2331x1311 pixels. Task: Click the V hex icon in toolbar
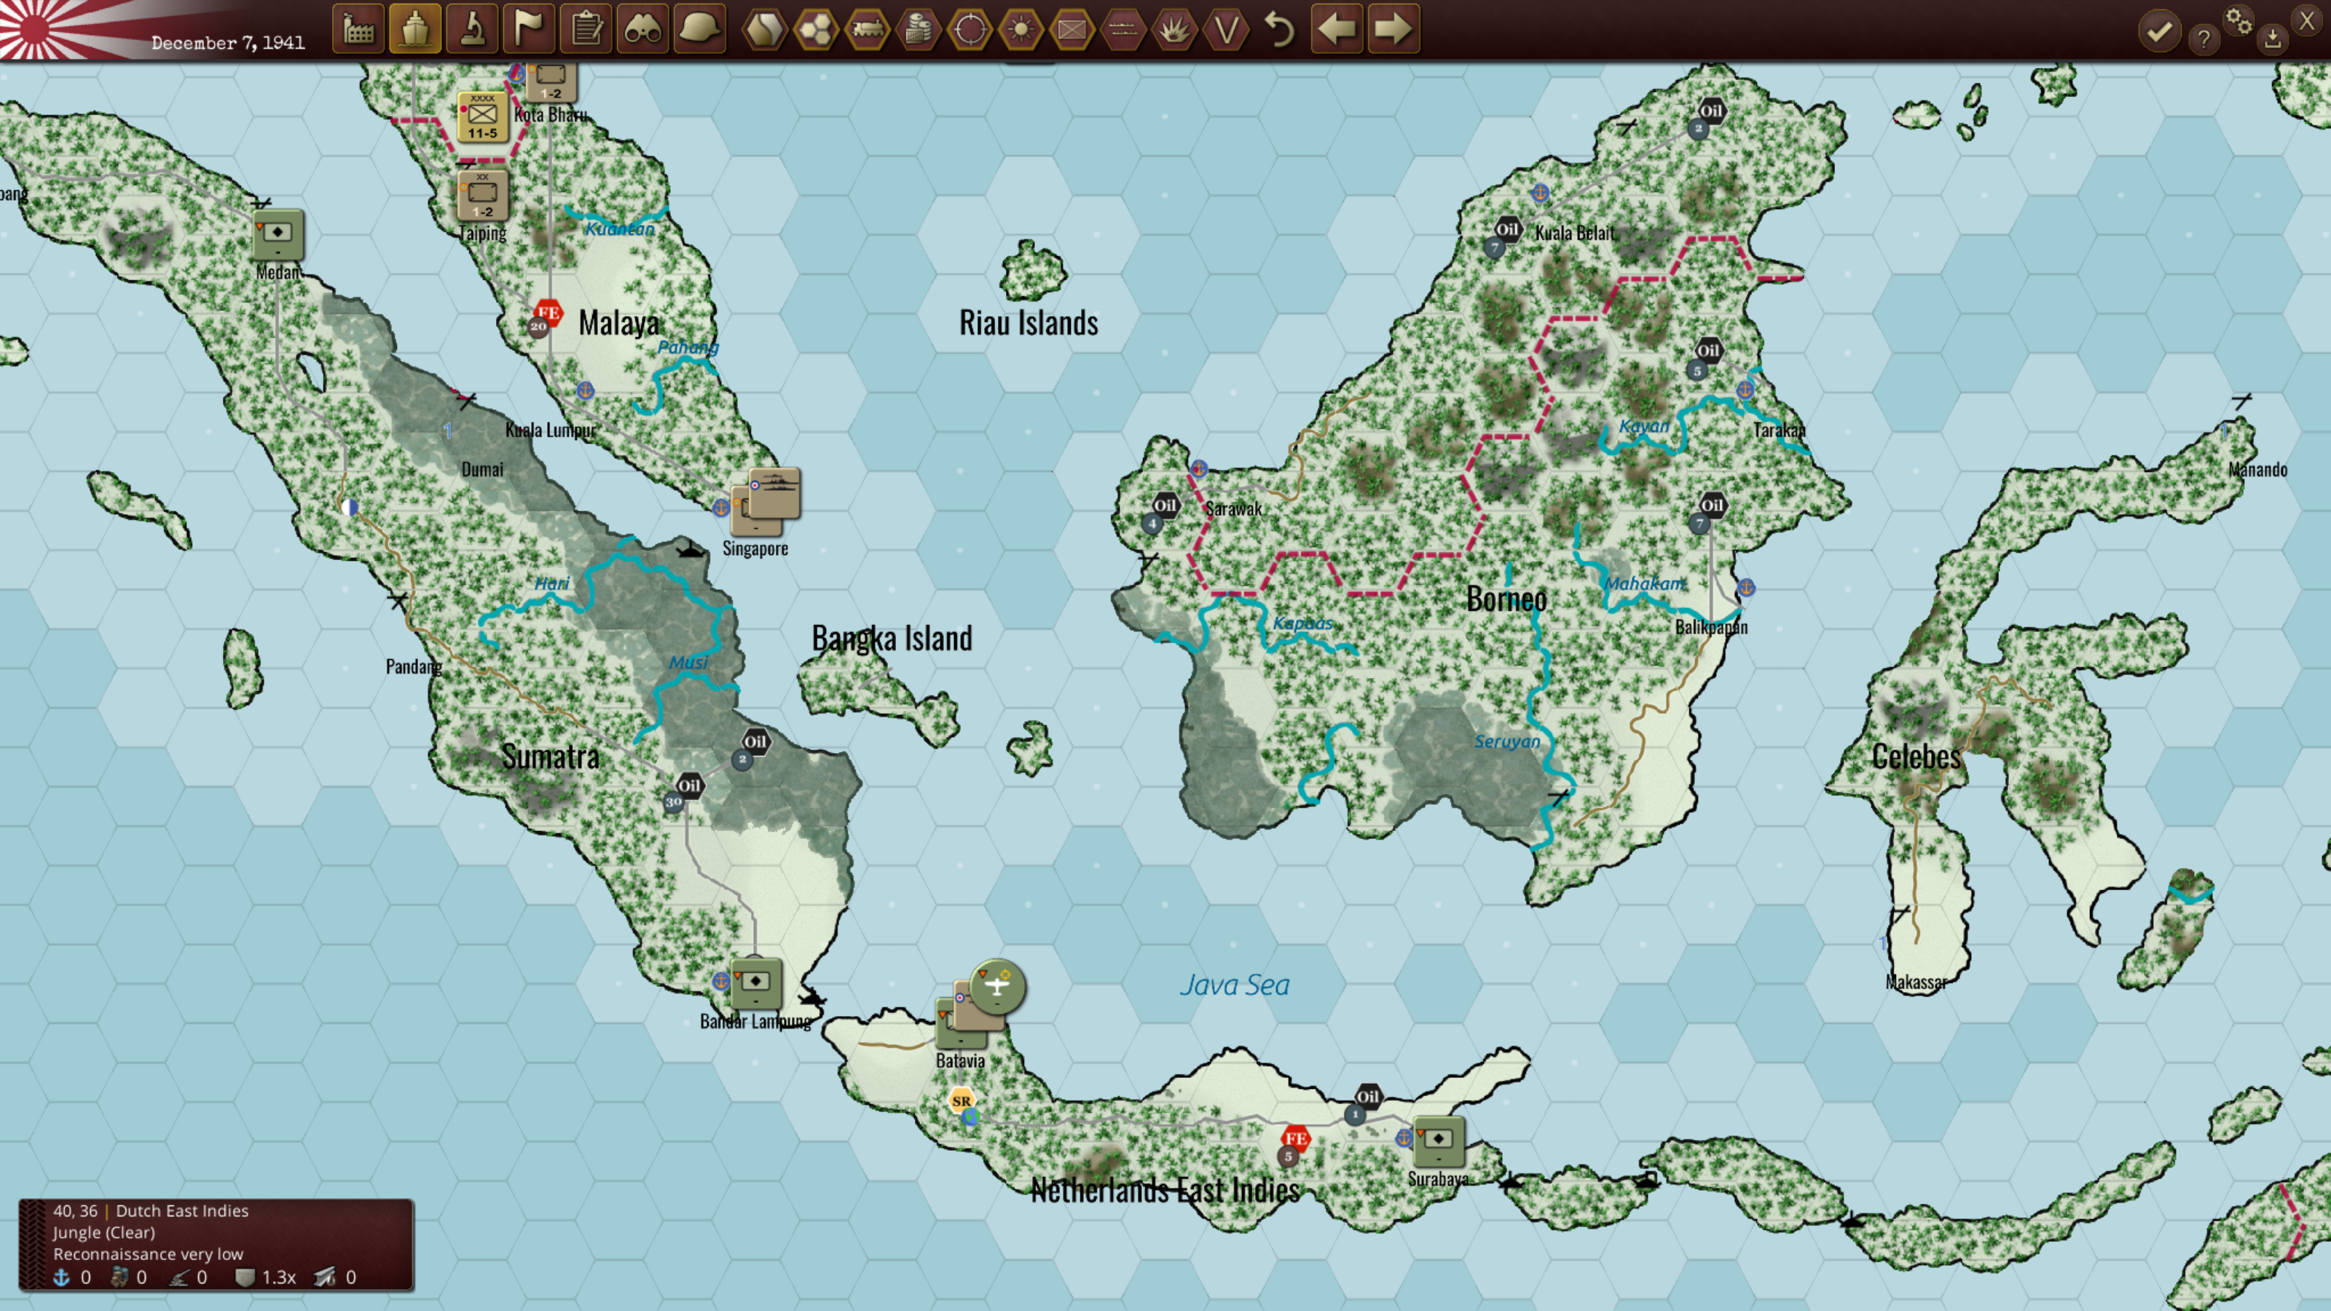tap(1226, 30)
